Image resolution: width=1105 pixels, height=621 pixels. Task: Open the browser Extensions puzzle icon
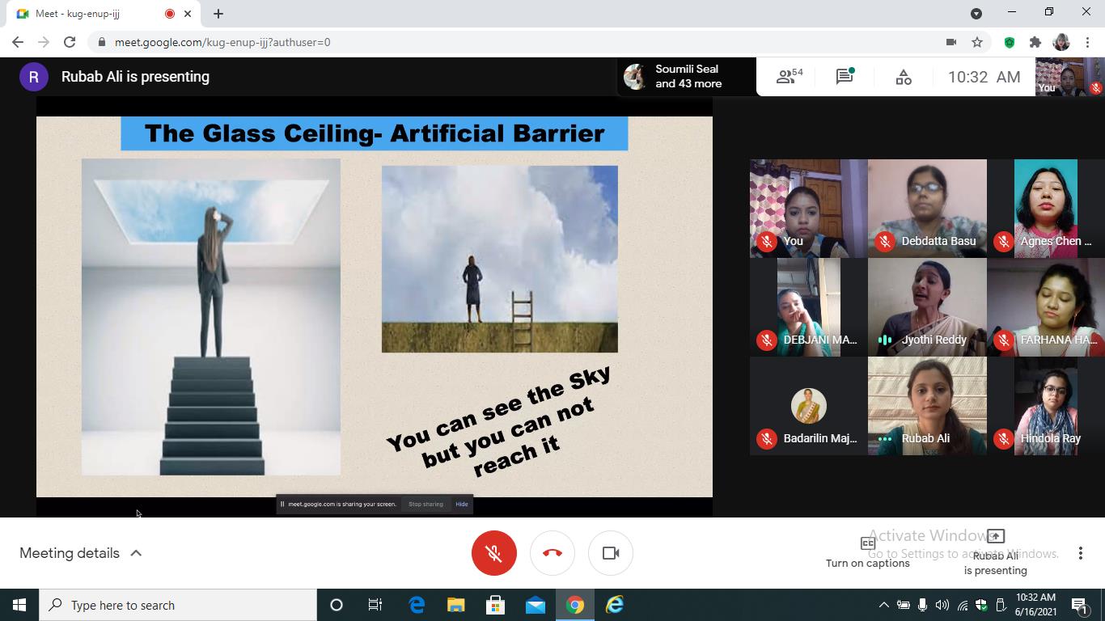pyautogui.click(x=1035, y=42)
